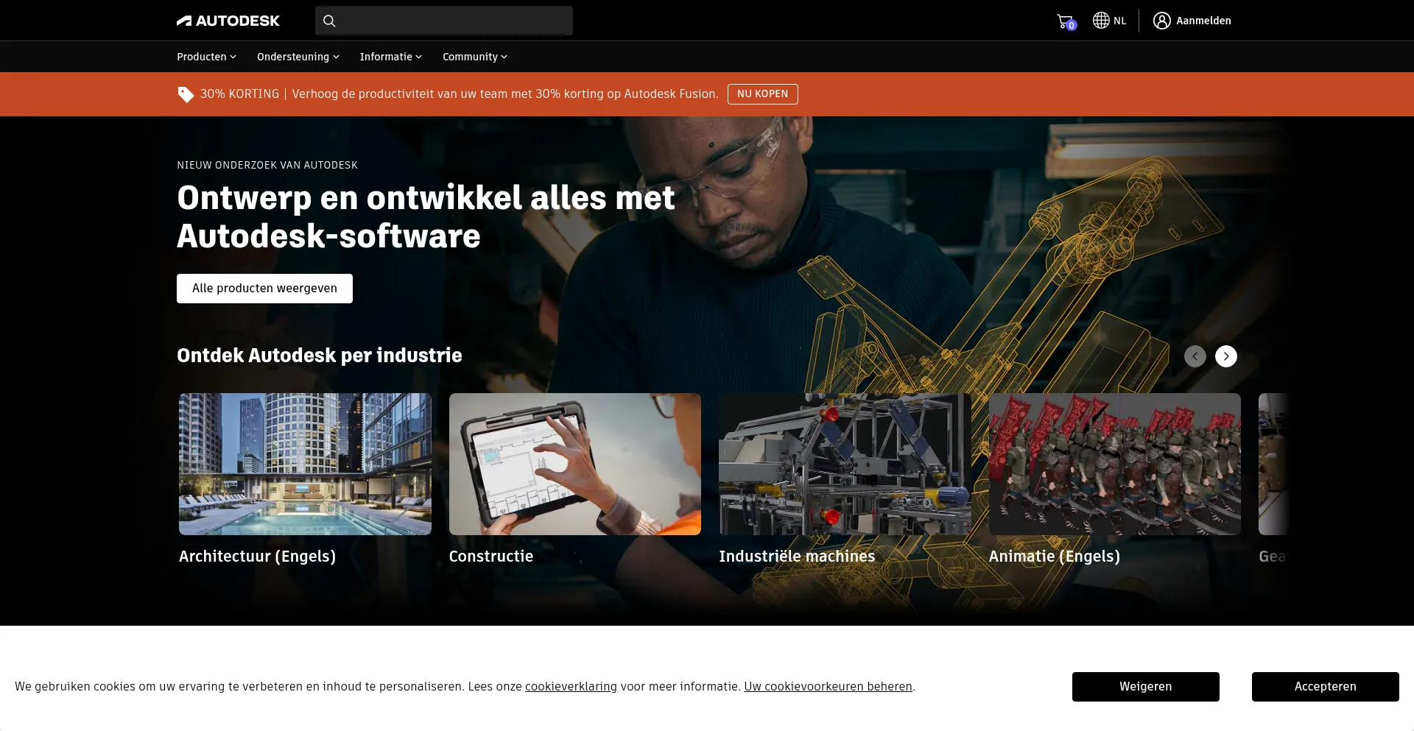Image resolution: width=1414 pixels, height=731 pixels.
Task: Click the Autodesk logo
Action: tap(228, 21)
